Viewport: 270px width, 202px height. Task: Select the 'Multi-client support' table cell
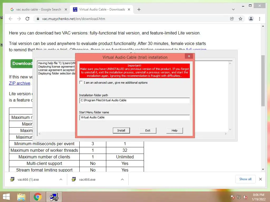coord(44,163)
